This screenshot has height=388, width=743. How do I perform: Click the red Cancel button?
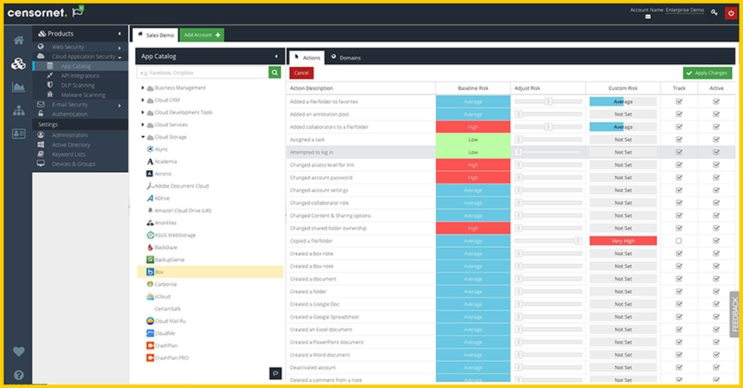[302, 73]
